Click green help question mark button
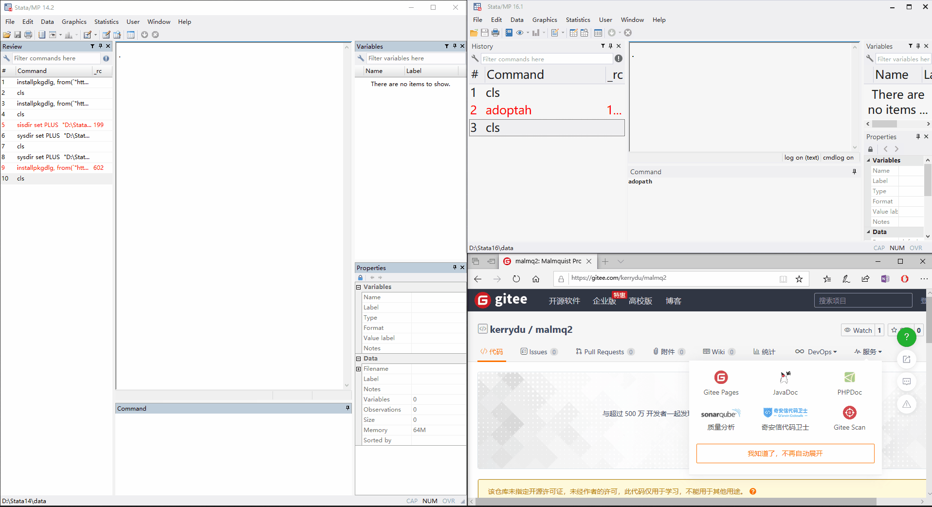The image size is (932, 507). point(907,337)
